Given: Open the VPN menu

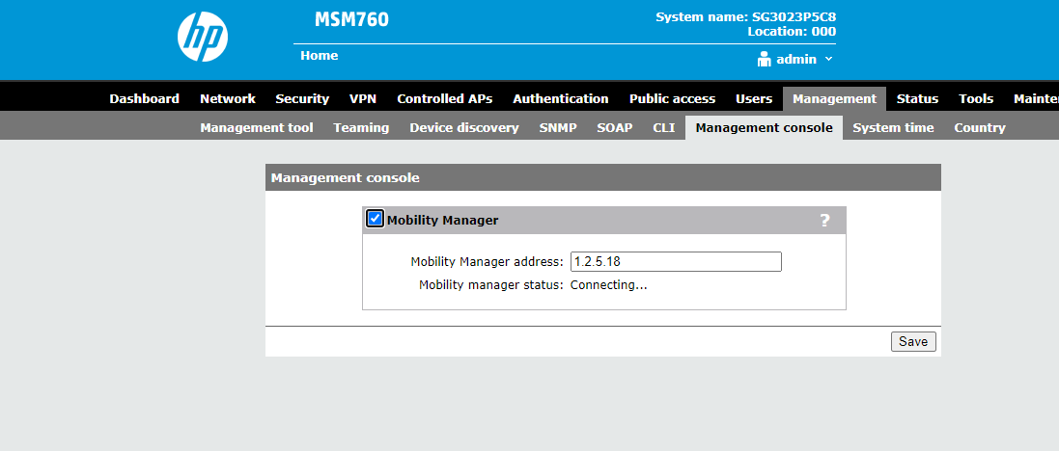Looking at the screenshot, I should pyautogui.click(x=363, y=98).
